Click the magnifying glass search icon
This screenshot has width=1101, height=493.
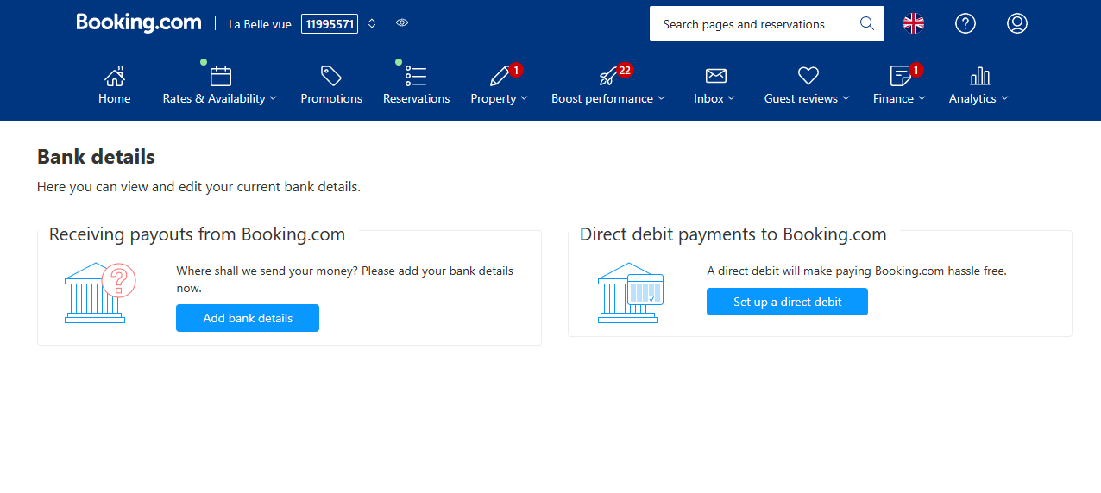pos(867,23)
